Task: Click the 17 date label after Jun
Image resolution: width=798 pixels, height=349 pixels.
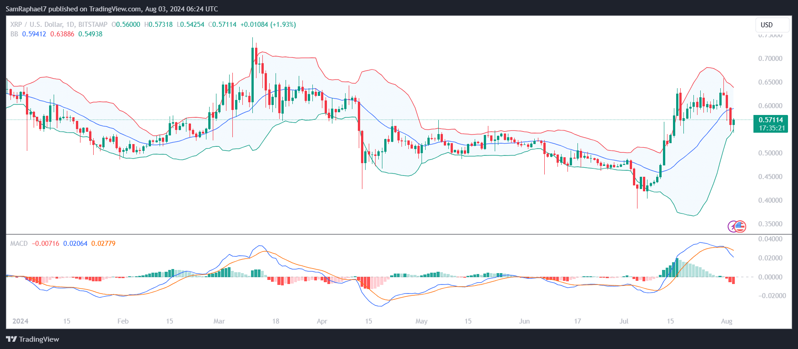Action: pyautogui.click(x=577, y=321)
